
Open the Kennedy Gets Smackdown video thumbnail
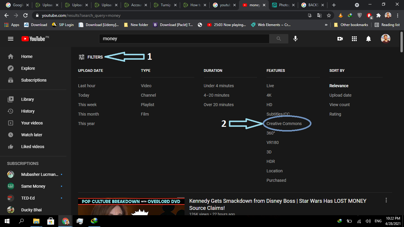(131, 206)
